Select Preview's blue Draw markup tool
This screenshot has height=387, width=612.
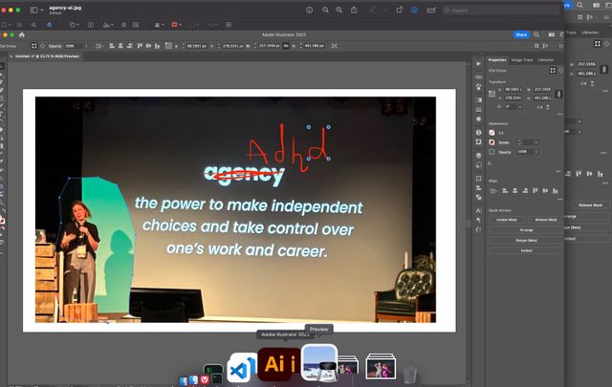pyautogui.click(x=50, y=25)
